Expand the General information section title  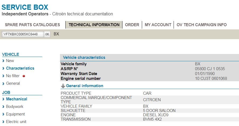click(85, 86)
